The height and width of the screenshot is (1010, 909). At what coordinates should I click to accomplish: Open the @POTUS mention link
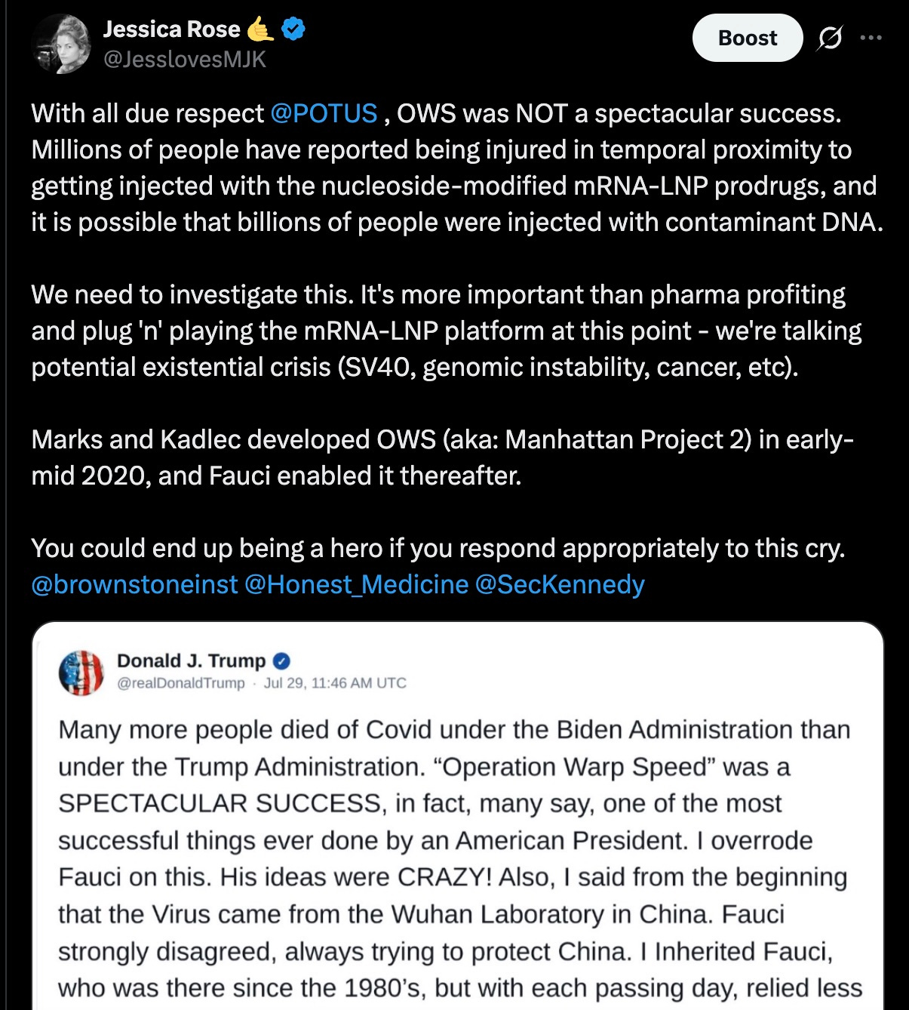coord(324,113)
